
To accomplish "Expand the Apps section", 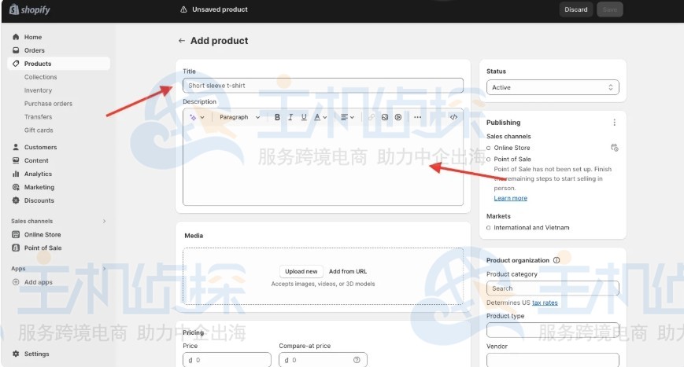I will tap(104, 269).
